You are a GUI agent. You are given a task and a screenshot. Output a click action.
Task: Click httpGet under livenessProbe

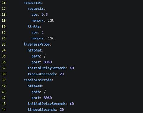[x=35, y=50]
